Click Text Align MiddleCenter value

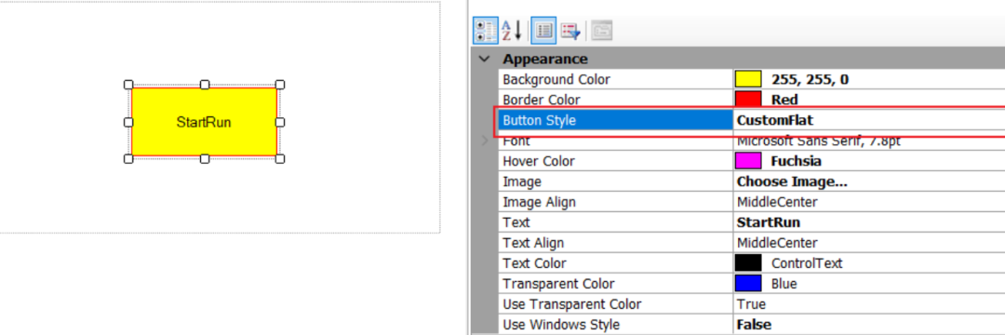(777, 243)
